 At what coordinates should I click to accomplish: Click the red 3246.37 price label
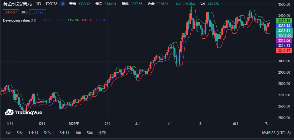(x=284, y=50)
